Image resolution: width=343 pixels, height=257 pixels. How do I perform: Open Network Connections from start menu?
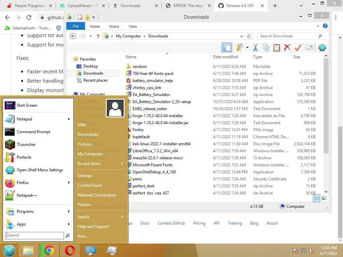[97, 195]
